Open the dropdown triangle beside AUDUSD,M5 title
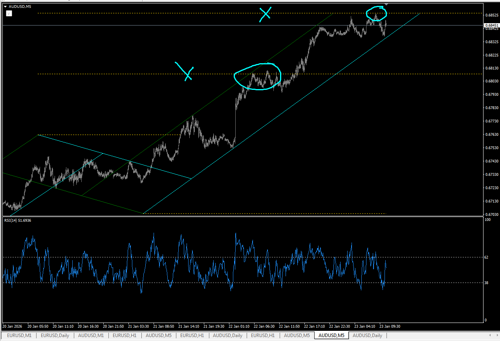The width and height of the screenshot is (500, 341). 5,6
